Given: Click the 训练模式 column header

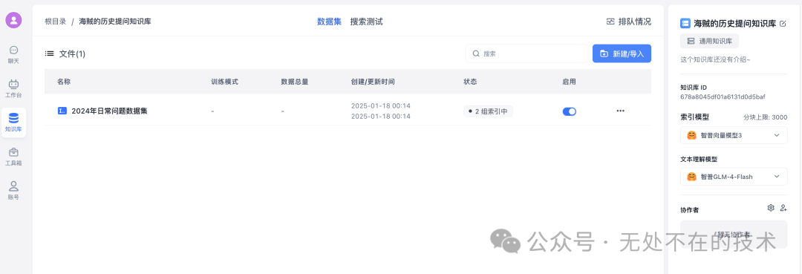Looking at the screenshot, I should pos(224,81).
